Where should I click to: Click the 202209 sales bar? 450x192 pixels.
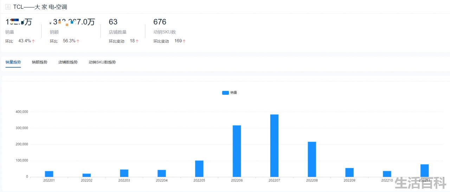[x=349, y=172]
